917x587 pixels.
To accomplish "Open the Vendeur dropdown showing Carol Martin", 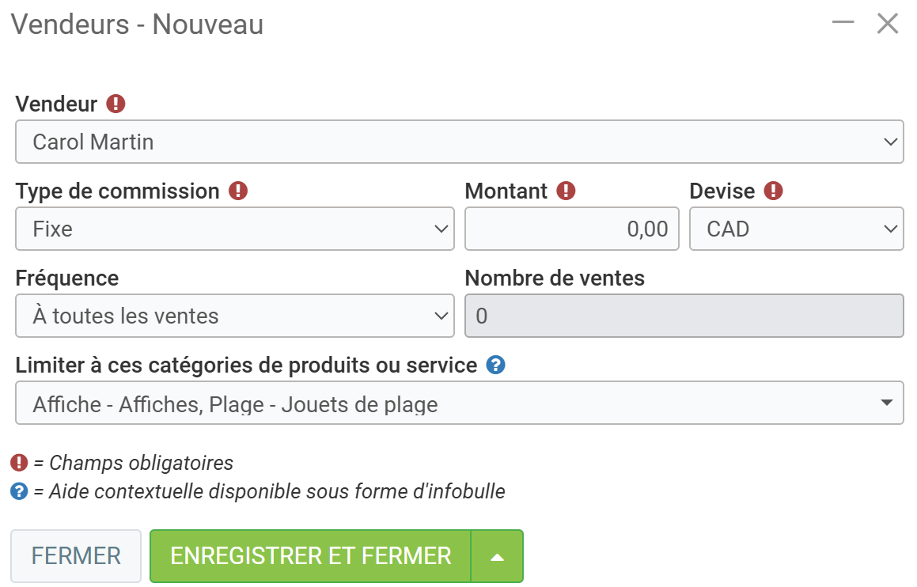I will (459, 142).
